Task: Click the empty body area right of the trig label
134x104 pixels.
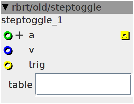Action: (x=89, y=65)
